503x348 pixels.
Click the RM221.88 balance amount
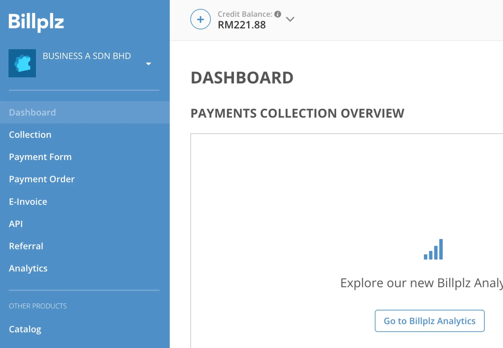click(x=242, y=25)
